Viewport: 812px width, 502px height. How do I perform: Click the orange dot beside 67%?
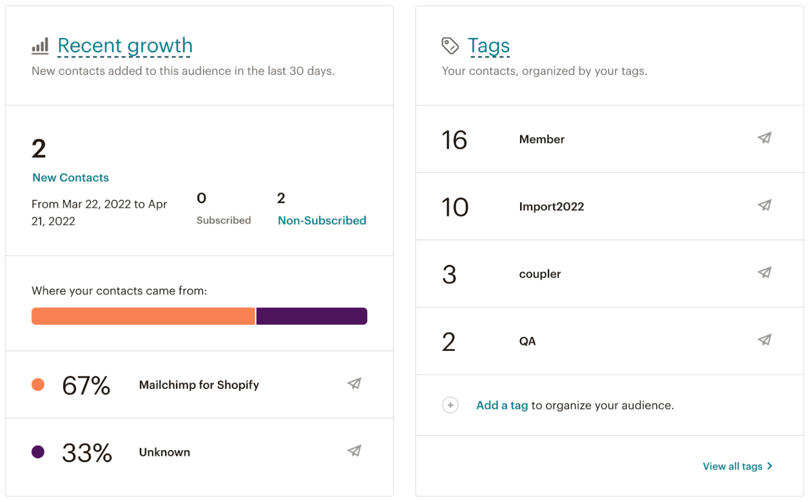point(38,385)
